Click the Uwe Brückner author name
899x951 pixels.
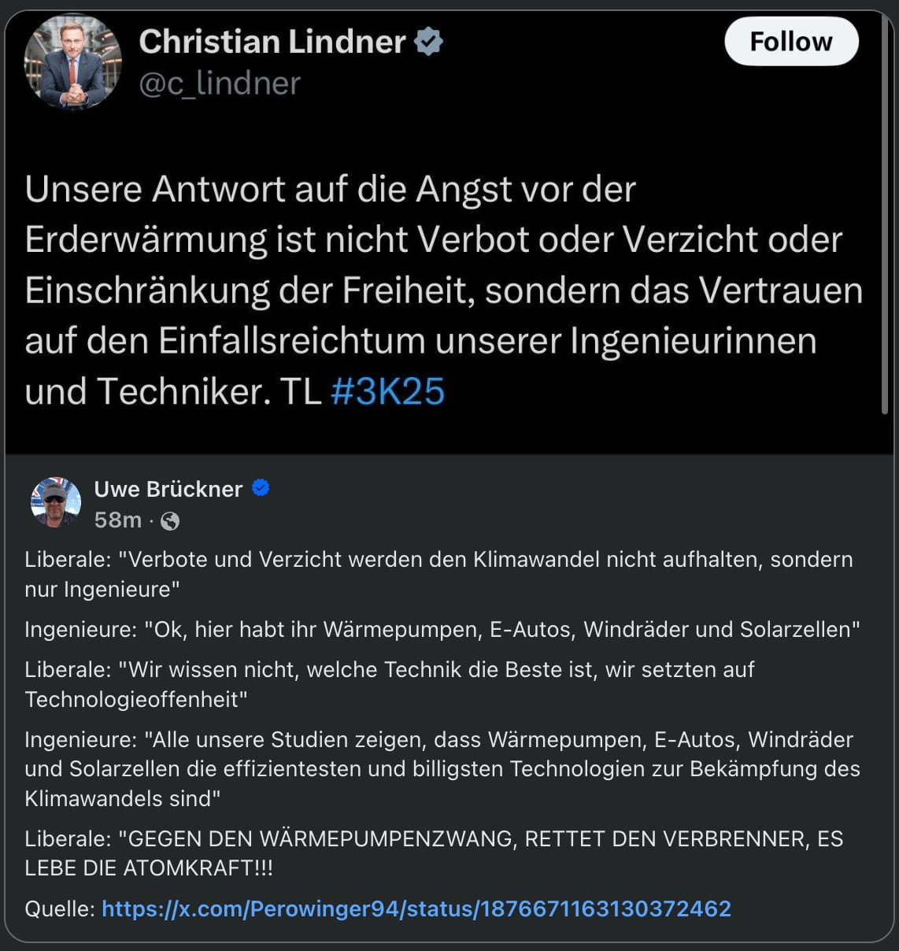pyautogui.click(x=168, y=489)
